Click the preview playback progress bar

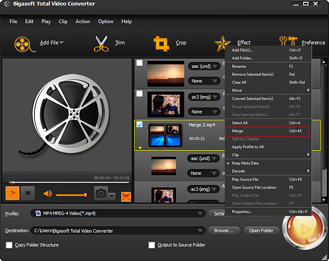coord(69,183)
